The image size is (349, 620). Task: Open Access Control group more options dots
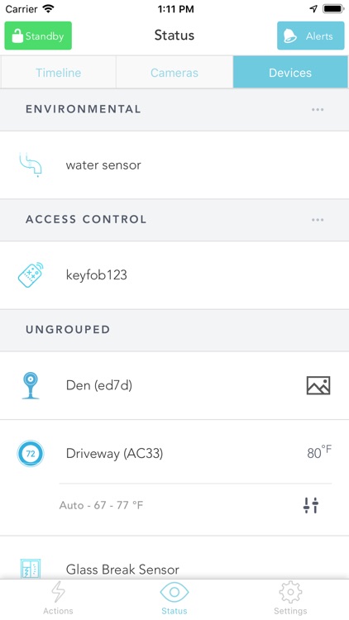(x=318, y=220)
